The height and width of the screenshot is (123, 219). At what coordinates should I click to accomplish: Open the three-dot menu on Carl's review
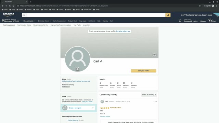(155, 102)
